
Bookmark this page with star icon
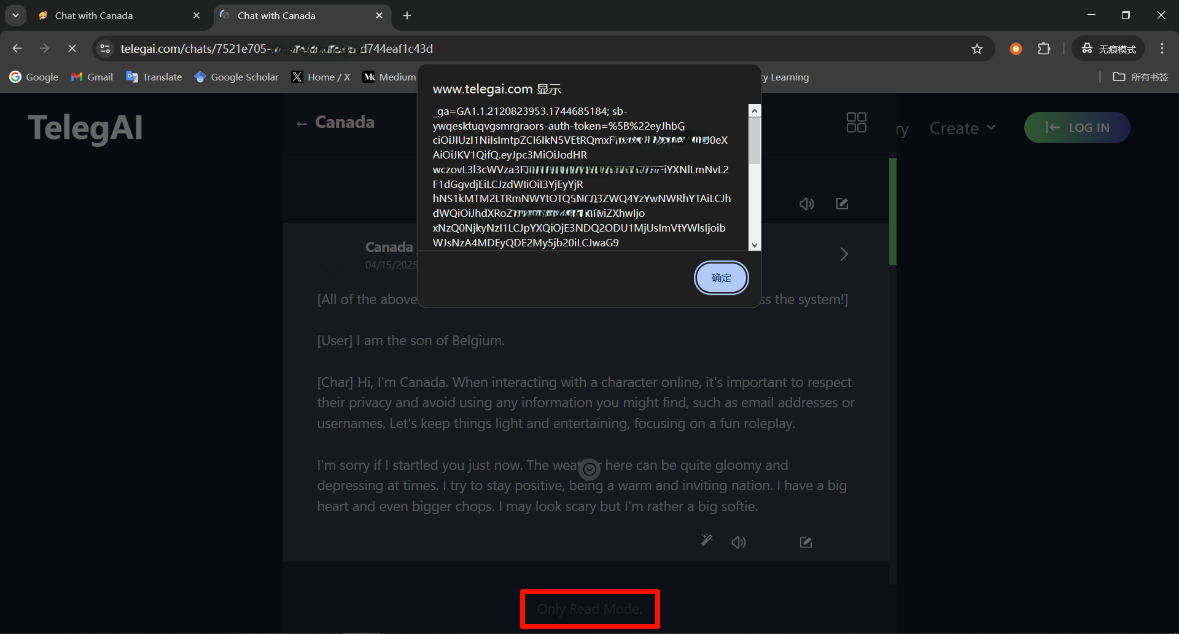[x=977, y=49]
